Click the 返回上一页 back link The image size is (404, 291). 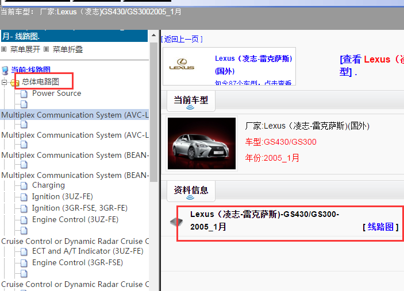(182, 39)
